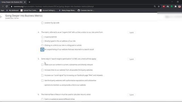The image size is (182, 102).
Task: Open the browser profile avatar
Action: [x=179, y=7]
